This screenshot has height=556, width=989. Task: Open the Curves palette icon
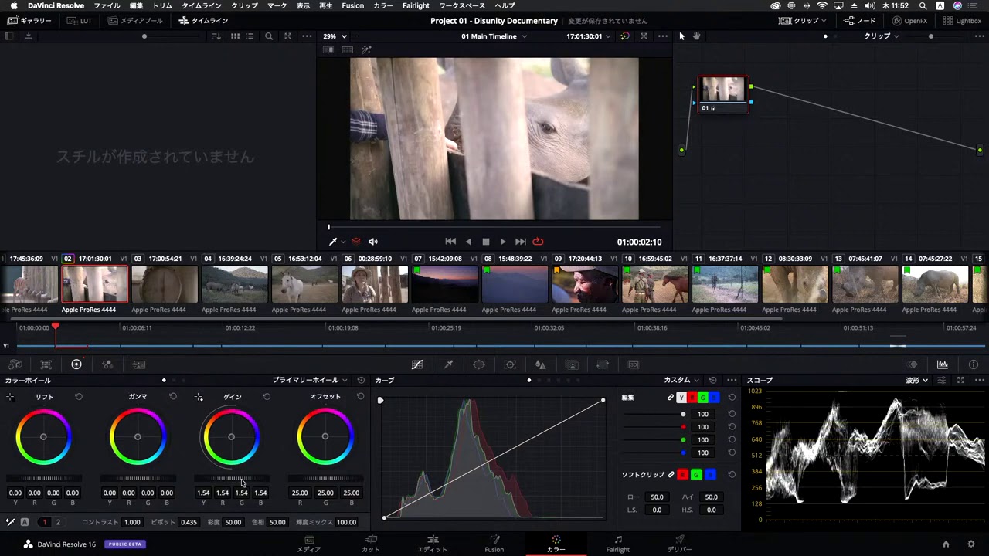[x=417, y=364]
